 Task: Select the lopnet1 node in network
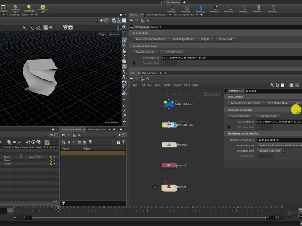tap(169, 145)
